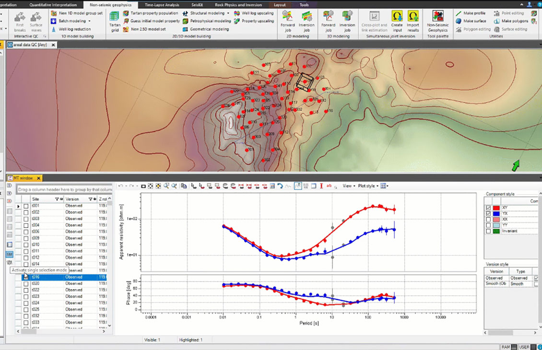Viewport: 542px width, 350px height.
Task: Open the View dropdown menu
Action: [348, 186]
